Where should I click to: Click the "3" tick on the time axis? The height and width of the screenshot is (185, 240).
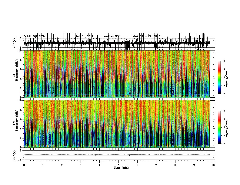click(81, 165)
